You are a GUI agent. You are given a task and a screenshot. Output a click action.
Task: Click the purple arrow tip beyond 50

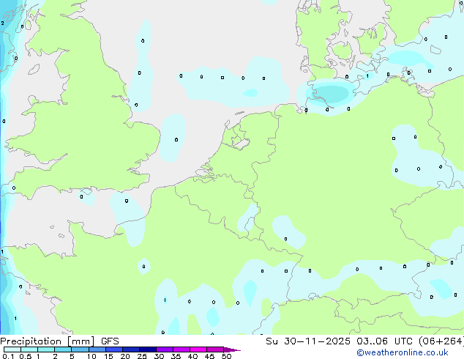point(232,349)
